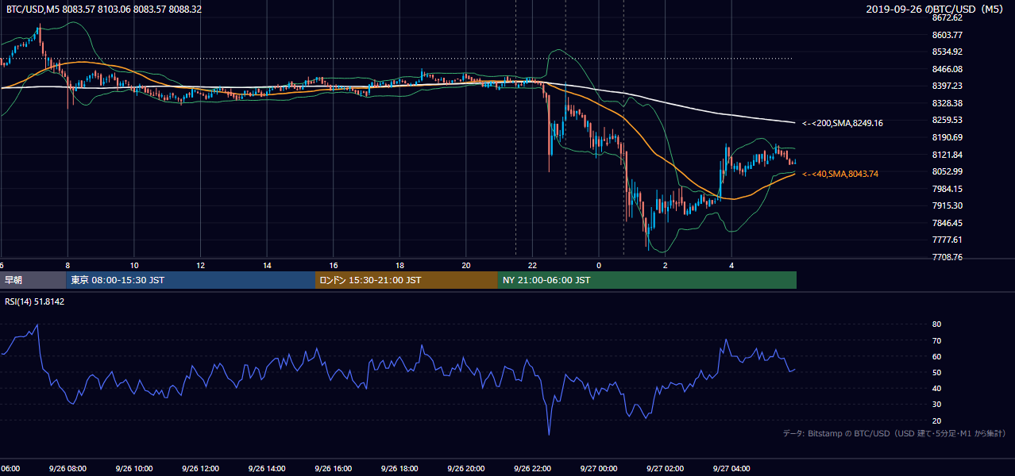Image resolution: width=1015 pixels, height=476 pixels.
Task: Select the 200 SMA label 8249.16
Action: click(x=843, y=123)
